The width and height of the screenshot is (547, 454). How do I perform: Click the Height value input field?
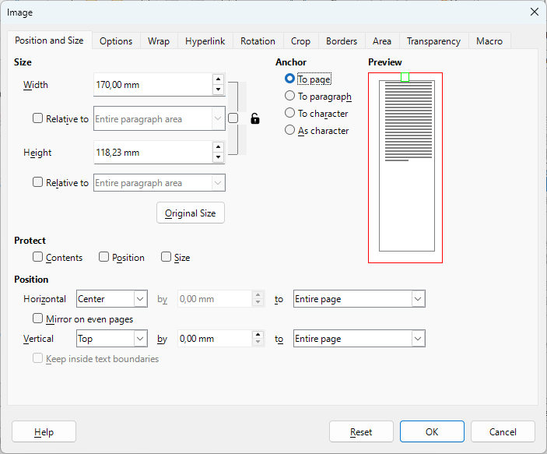coord(153,153)
